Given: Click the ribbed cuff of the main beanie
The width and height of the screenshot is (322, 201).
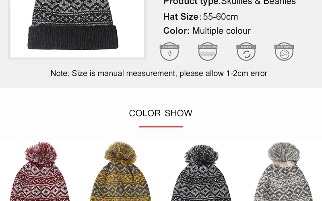Looking at the screenshot, I should click(73, 37).
